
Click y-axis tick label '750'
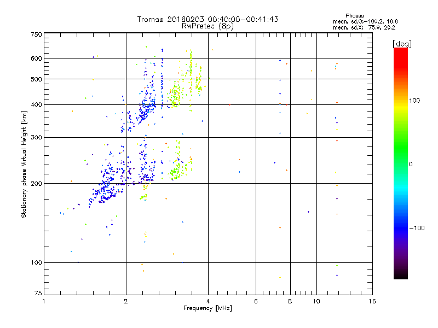click(37, 34)
